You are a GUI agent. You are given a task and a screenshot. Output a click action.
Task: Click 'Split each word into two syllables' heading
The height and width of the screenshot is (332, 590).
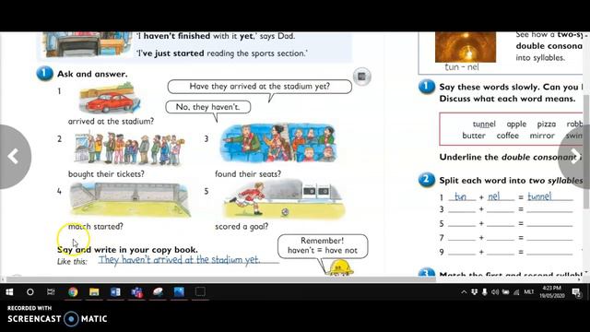pyautogui.click(x=512, y=181)
